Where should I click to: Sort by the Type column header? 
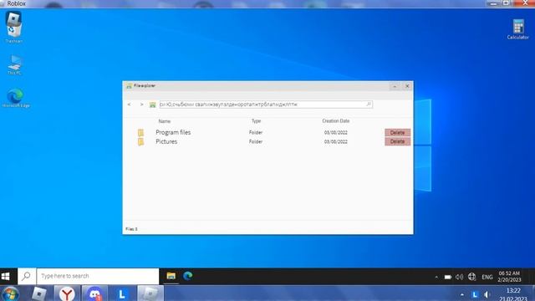(257, 121)
